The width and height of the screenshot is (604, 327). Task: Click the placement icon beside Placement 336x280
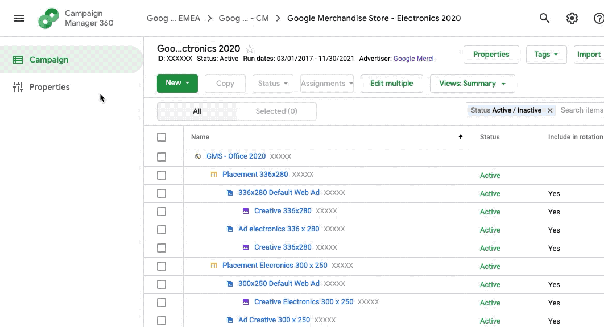(214, 175)
